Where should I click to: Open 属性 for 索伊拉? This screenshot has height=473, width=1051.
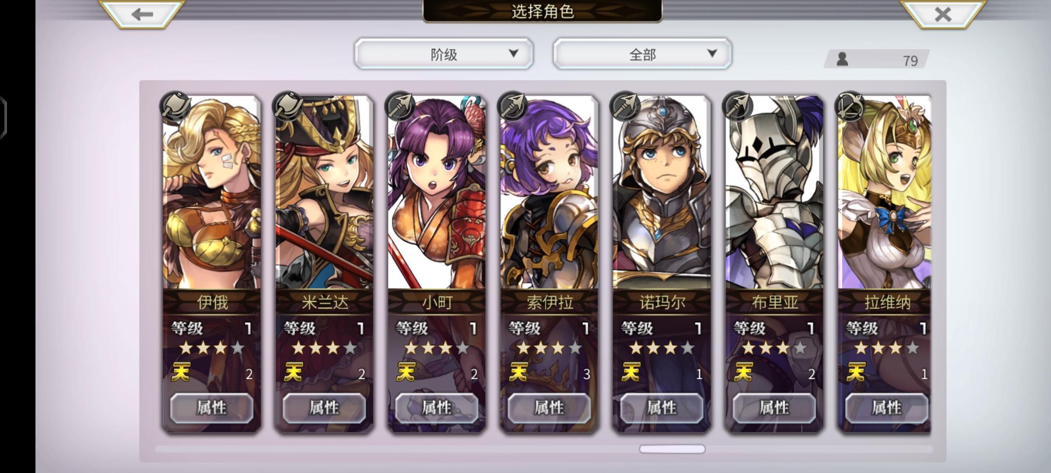click(550, 408)
